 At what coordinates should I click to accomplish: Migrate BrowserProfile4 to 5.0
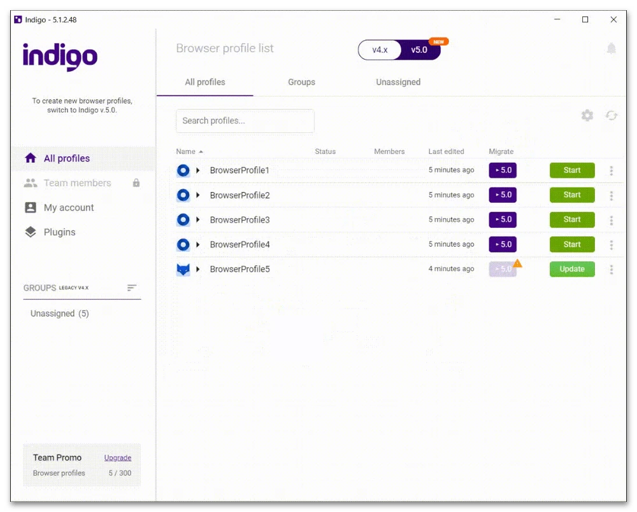503,245
